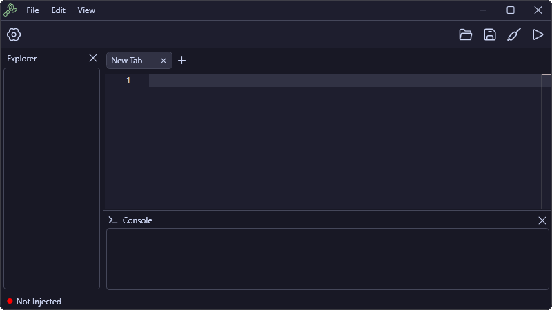
Task: Open the settings gear icon
Action: point(14,34)
